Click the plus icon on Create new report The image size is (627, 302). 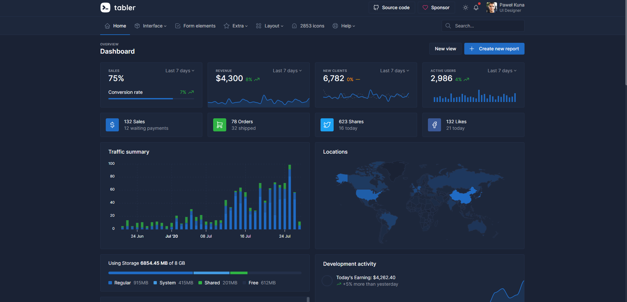(472, 49)
